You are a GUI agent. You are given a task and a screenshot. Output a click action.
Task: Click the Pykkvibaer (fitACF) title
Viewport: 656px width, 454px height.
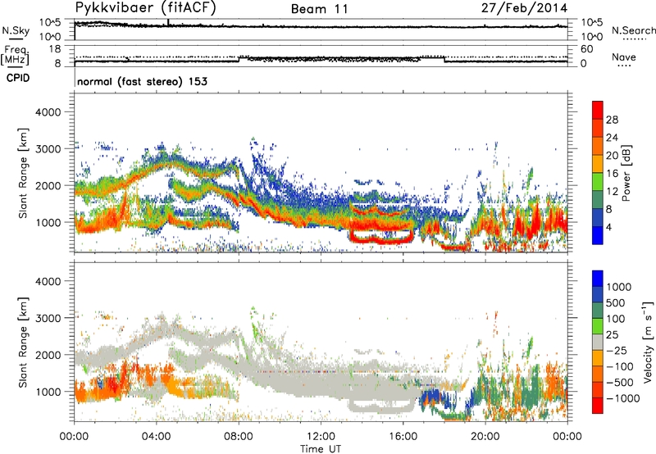(x=146, y=8)
